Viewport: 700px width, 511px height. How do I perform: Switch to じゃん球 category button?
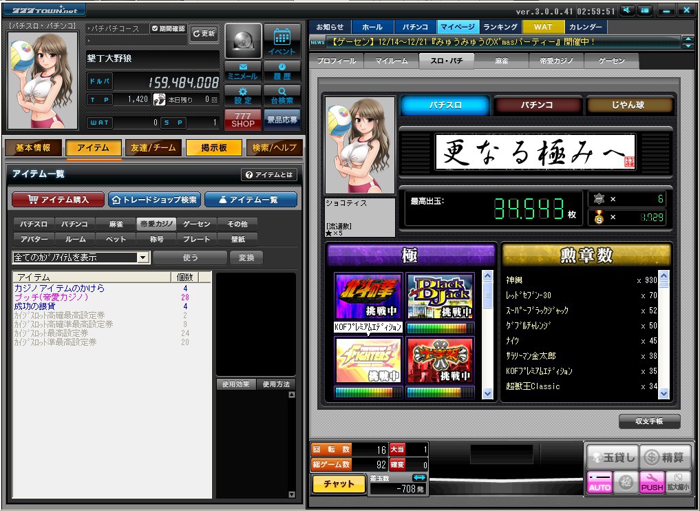(x=628, y=105)
